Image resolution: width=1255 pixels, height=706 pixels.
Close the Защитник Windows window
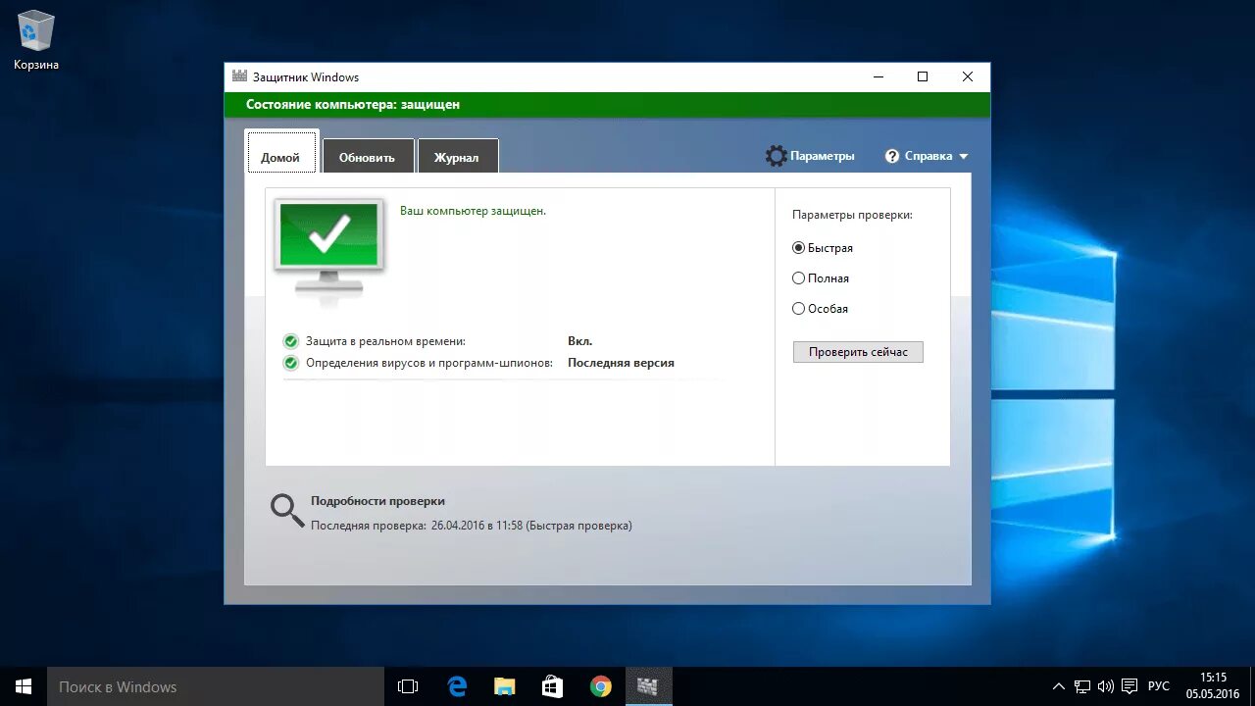[968, 76]
